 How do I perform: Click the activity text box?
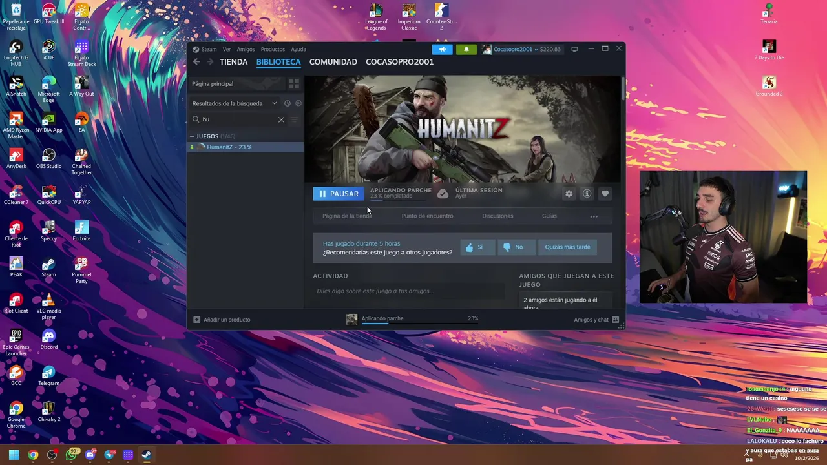point(409,291)
